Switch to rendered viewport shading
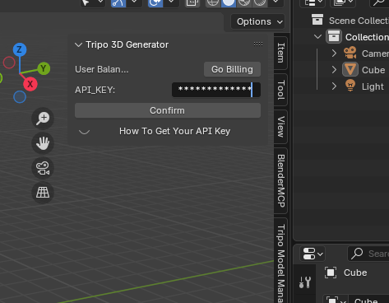 [260, 3]
